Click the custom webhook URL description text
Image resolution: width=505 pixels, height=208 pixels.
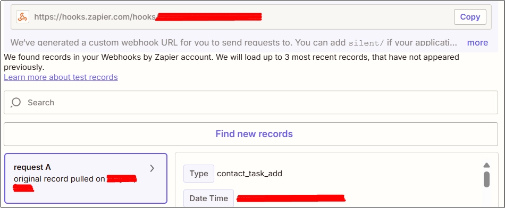(233, 43)
